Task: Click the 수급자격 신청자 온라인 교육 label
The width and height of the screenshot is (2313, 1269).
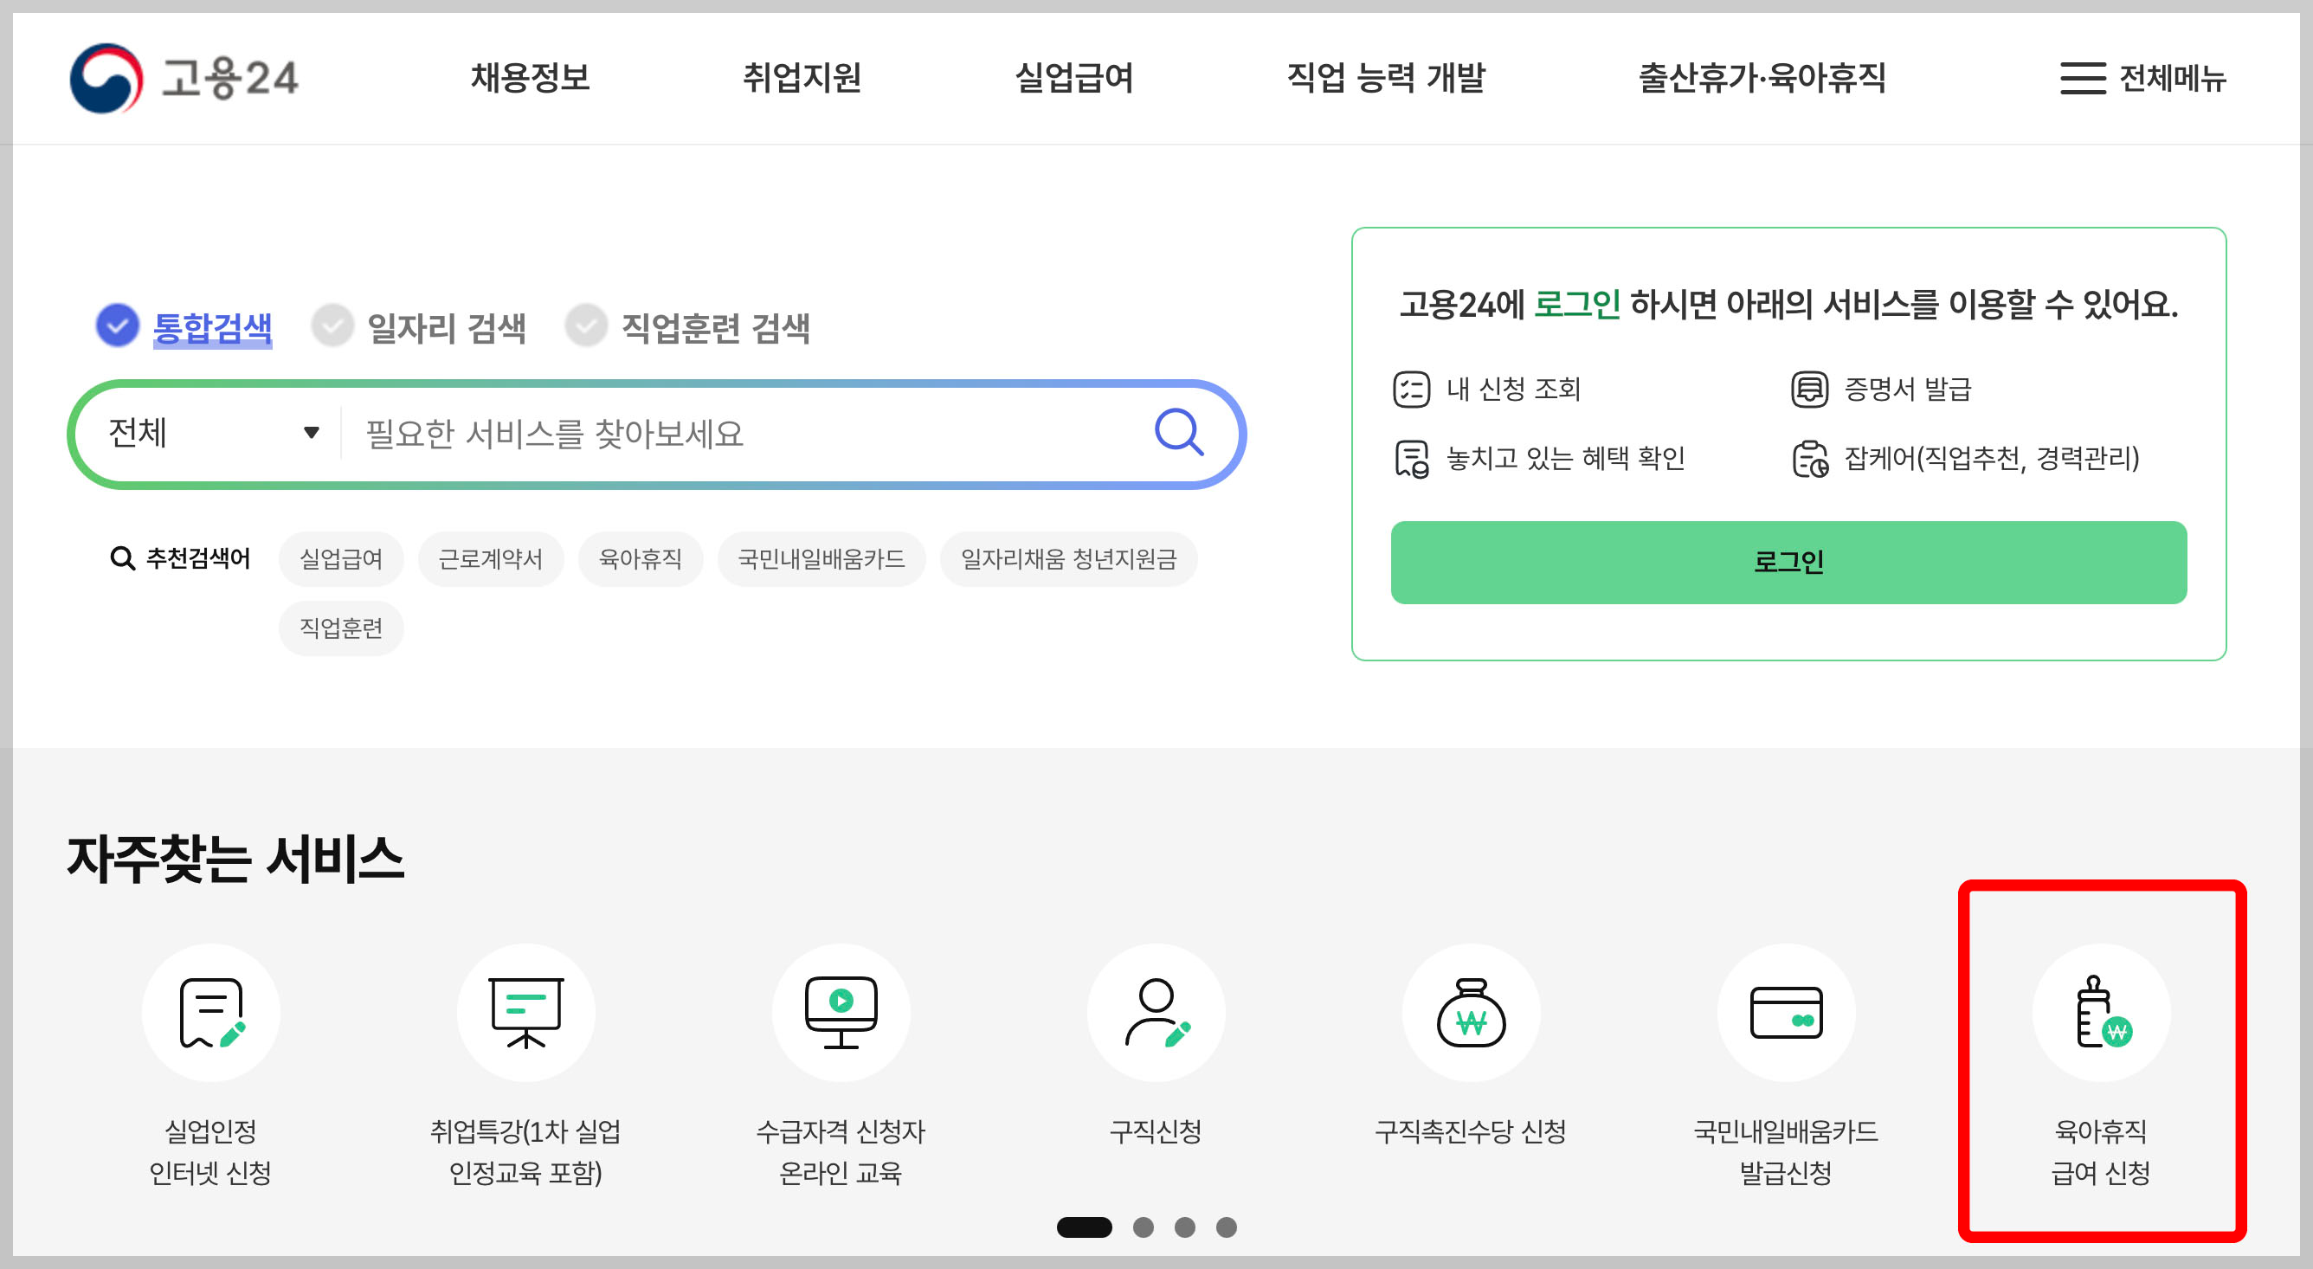Action: point(841,1151)
